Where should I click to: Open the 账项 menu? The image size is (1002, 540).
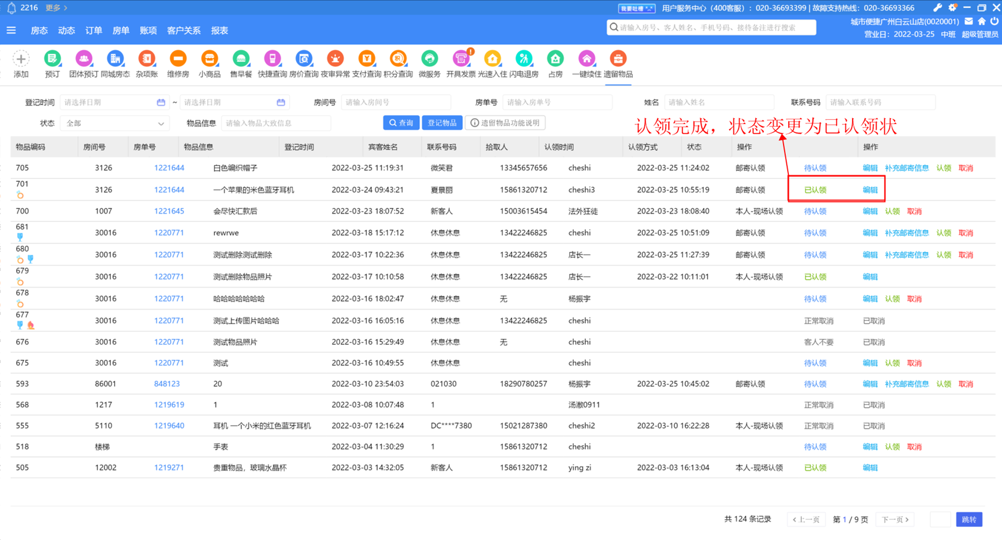click(148, 30)
